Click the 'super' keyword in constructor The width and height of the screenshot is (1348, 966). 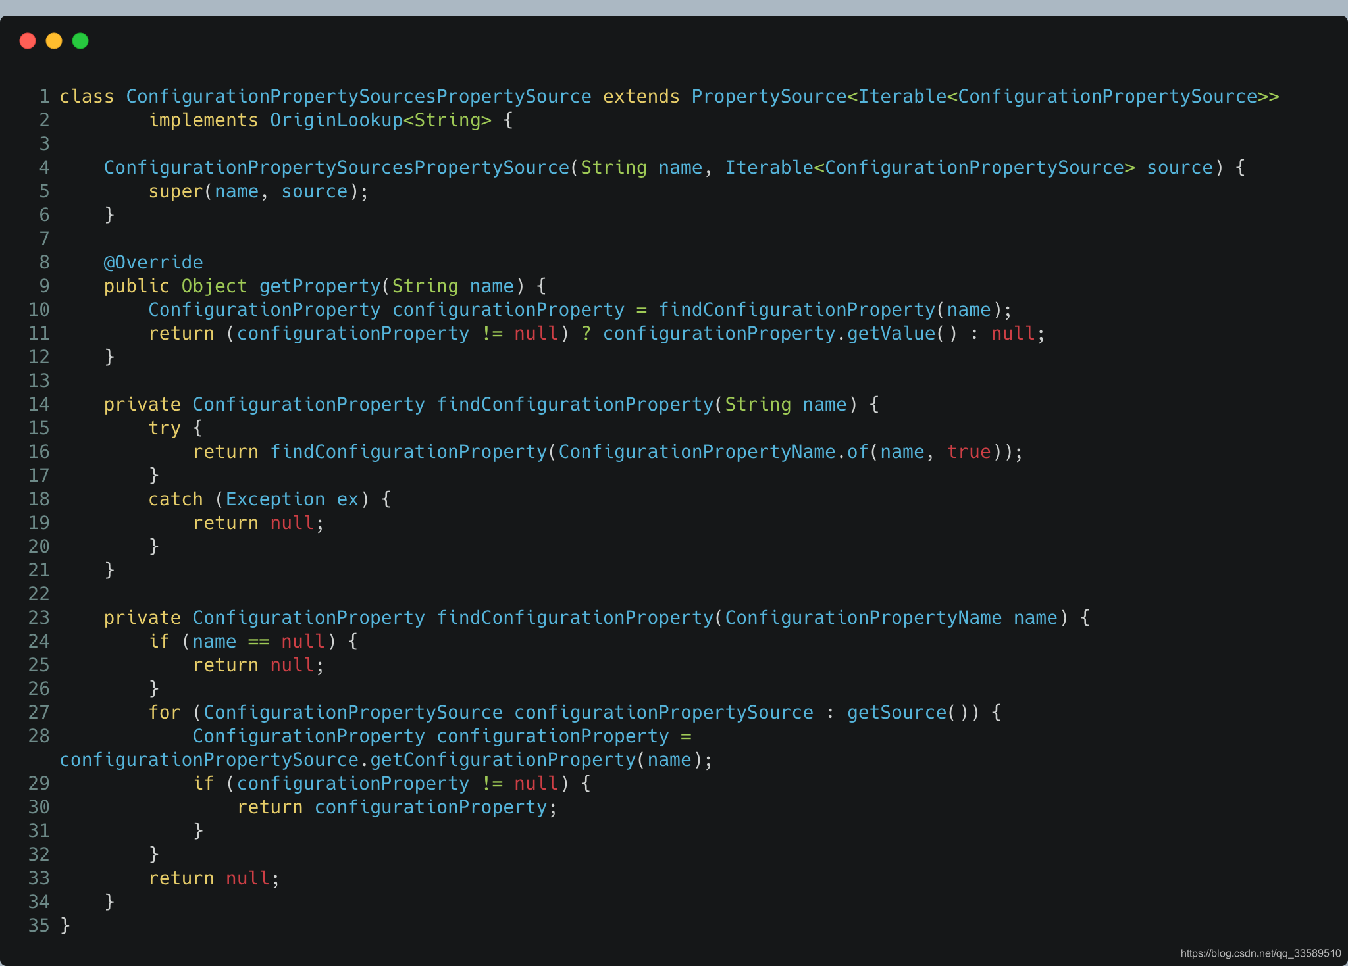[x=175, y=191]
